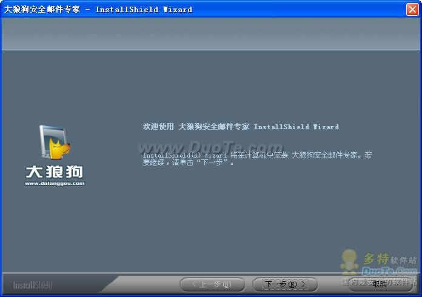Screen dimensions: 422x297
Task: Cancel installation with the 取消 button
Action: pos(381,284)
